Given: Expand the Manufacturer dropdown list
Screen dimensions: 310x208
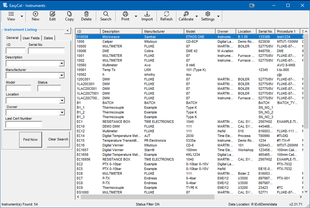Looking at the screenshot, I should [x=62, y=76].
